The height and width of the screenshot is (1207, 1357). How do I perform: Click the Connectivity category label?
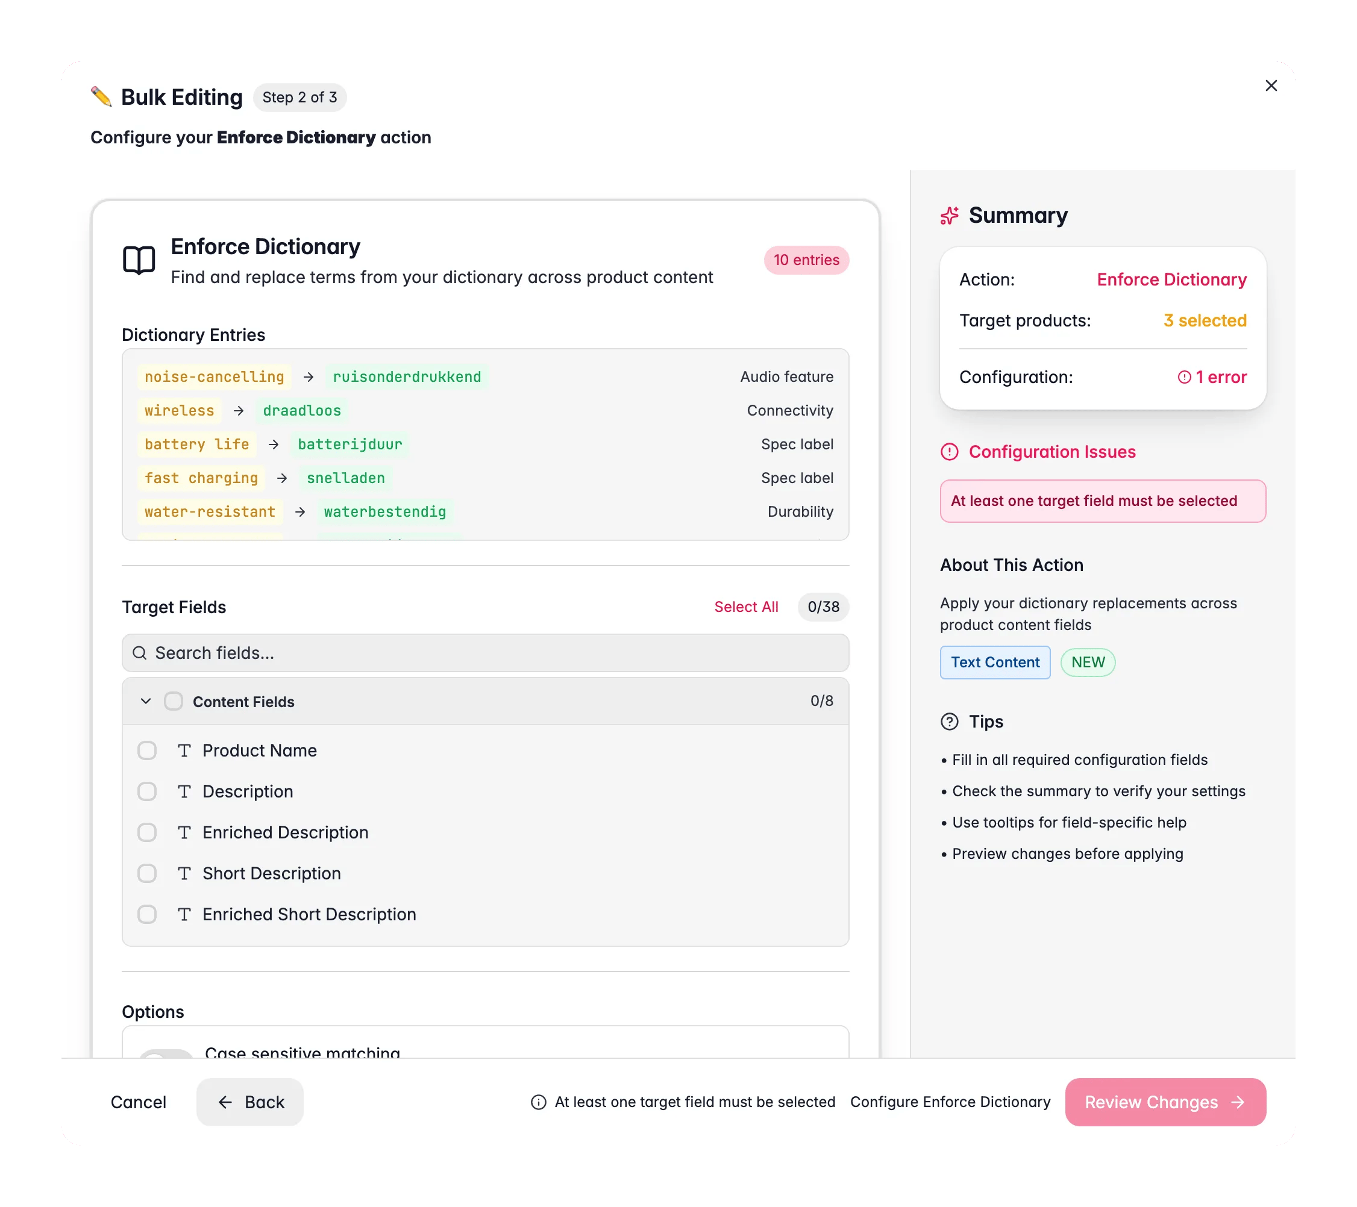click(x=790, y=411)
